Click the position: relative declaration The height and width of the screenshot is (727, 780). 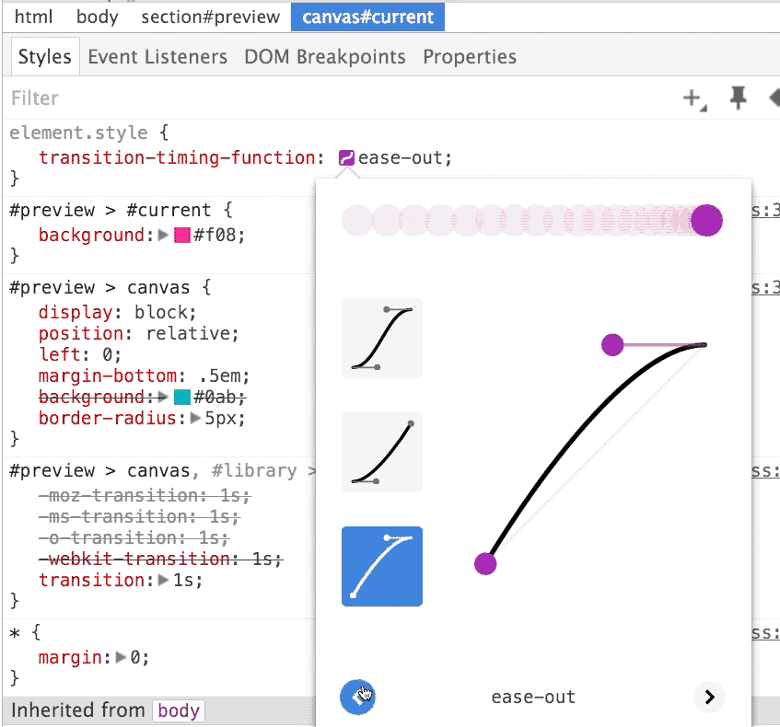click(138, 333)
